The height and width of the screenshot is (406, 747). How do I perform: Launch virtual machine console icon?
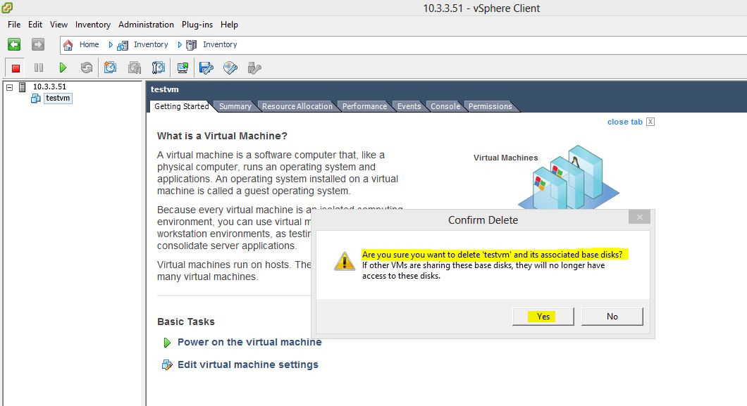click(x=183, y=68)
